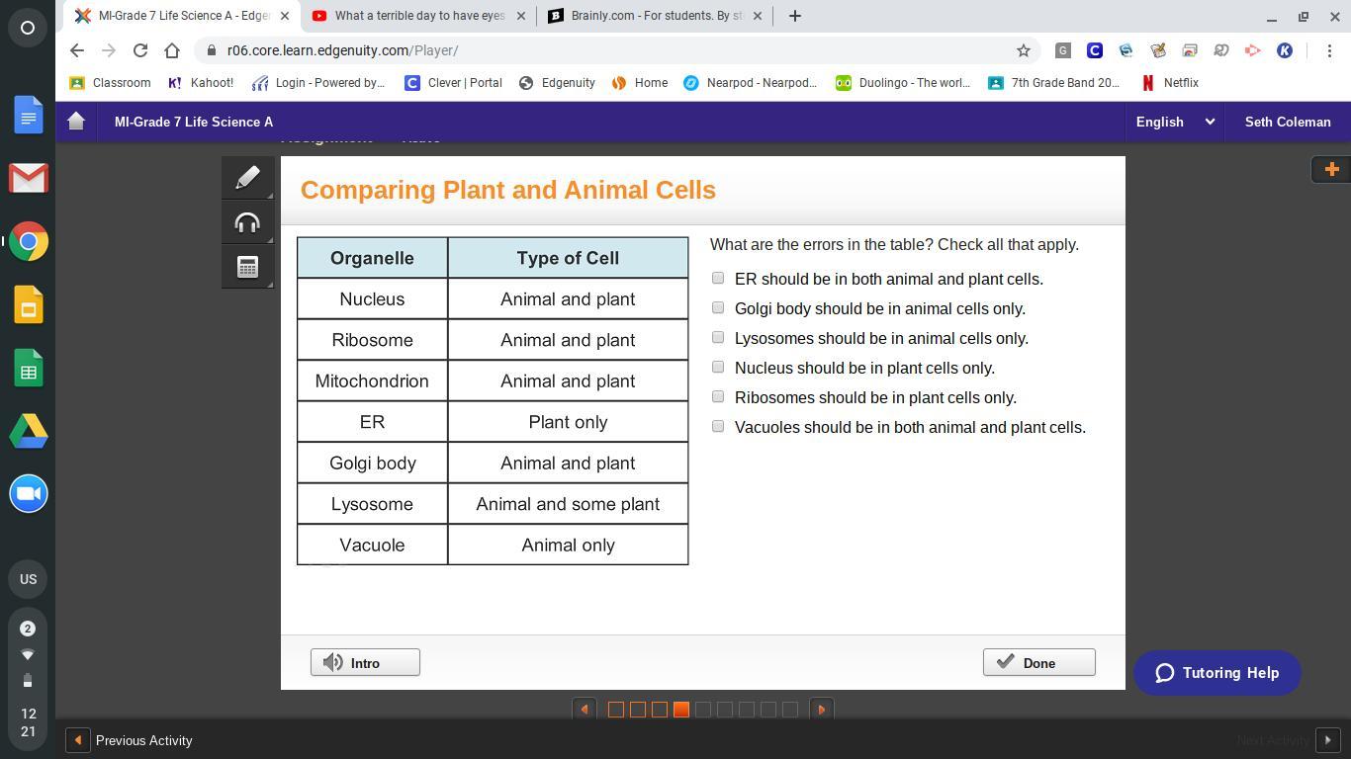Open the Chrome three-dot menu

point(1328,50)
